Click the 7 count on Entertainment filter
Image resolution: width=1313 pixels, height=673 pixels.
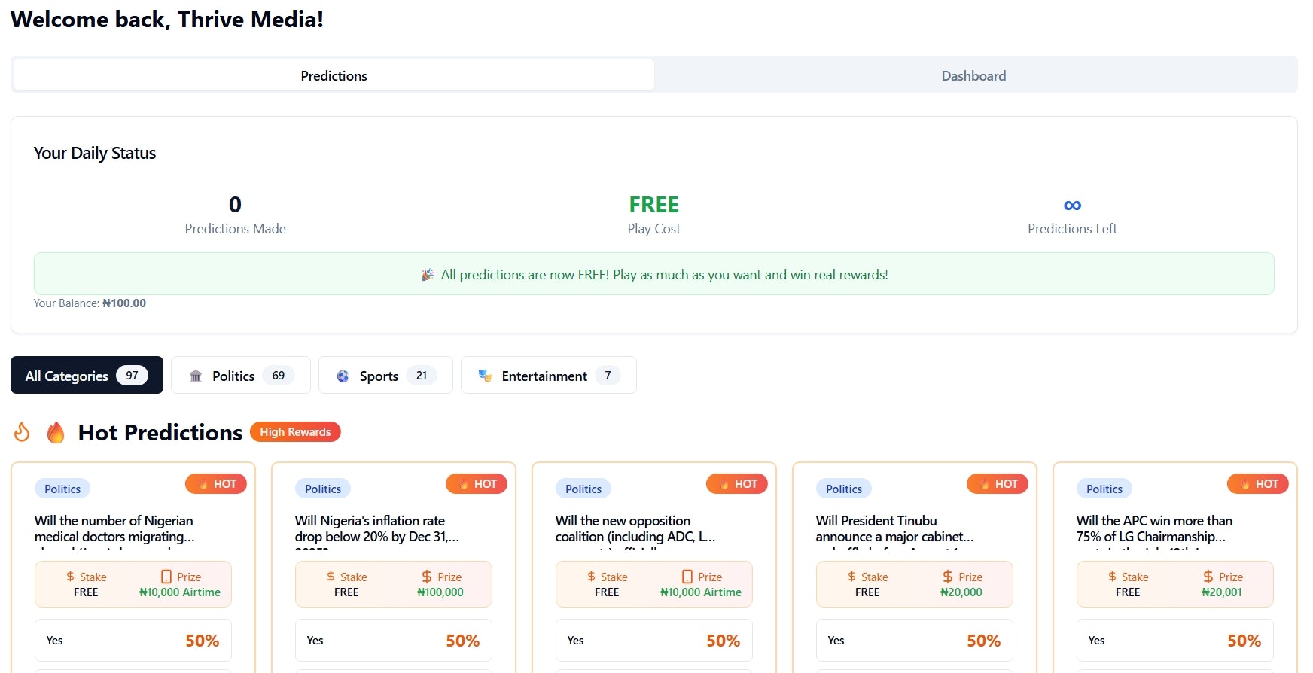(608, 375)
